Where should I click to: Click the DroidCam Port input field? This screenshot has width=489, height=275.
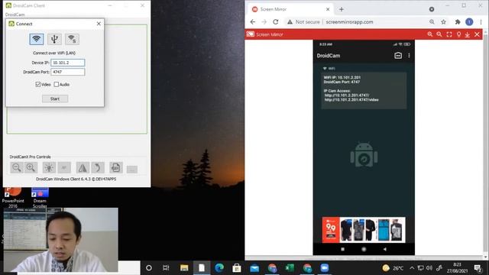tap(68, 72)
